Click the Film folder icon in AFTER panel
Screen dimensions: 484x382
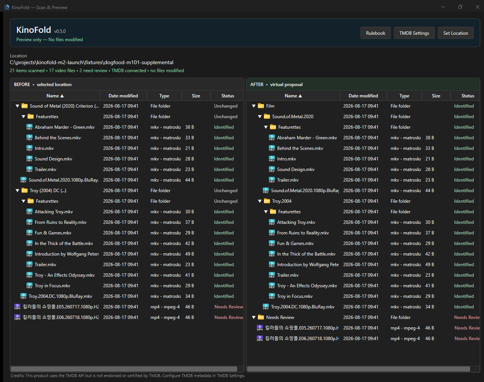(x=261, y=106)
